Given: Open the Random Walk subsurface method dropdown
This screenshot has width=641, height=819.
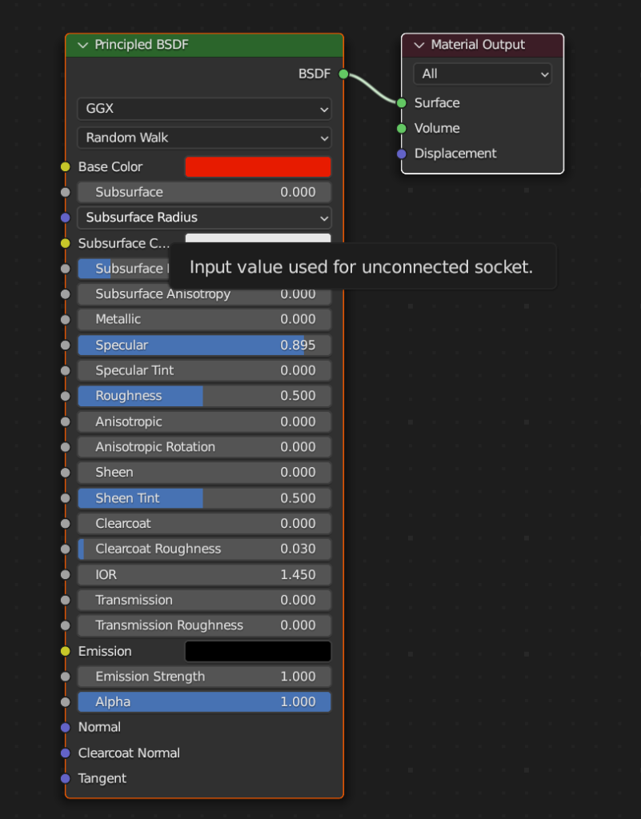Looking at the screenshot, I should pos(204,138).
